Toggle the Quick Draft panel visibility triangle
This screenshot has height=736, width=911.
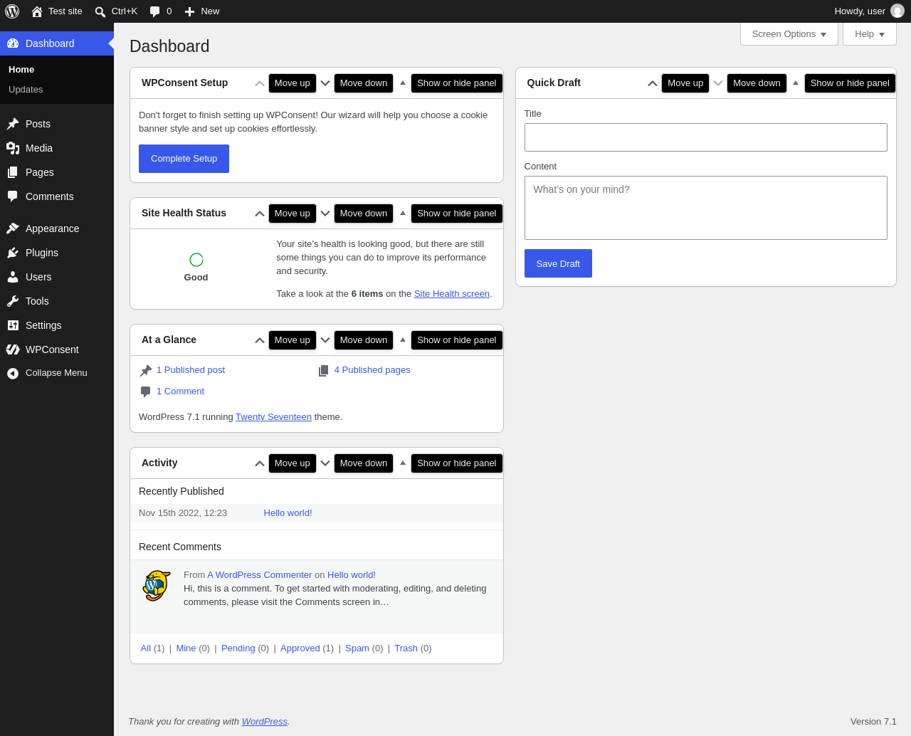pyautogui.click(x=796, y=83)
